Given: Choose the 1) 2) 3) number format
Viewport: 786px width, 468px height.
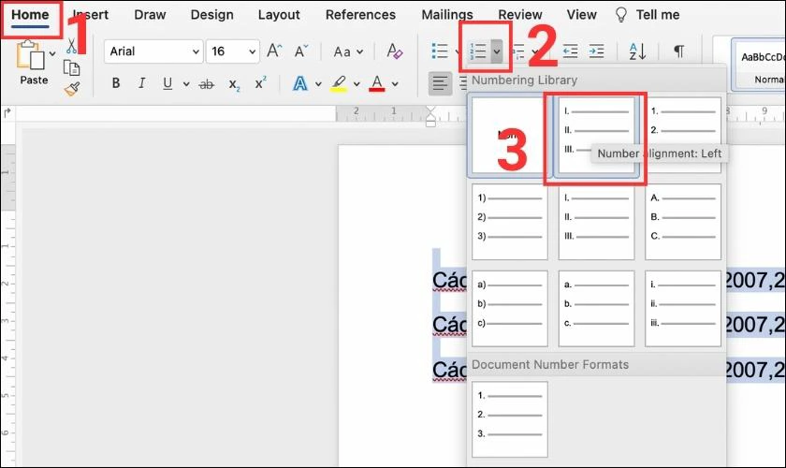Looking at the screenshot, I should [509, 222].
